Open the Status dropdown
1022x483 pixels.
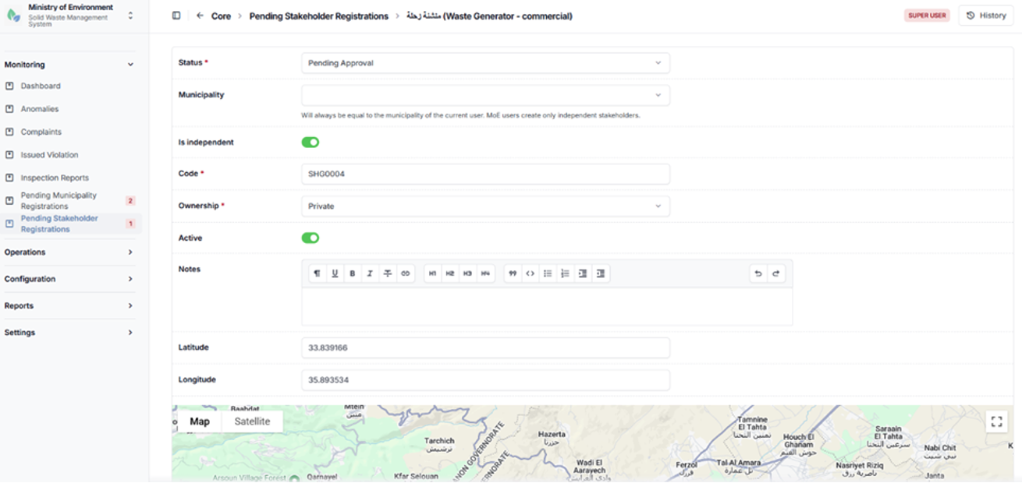pos(485,63)
